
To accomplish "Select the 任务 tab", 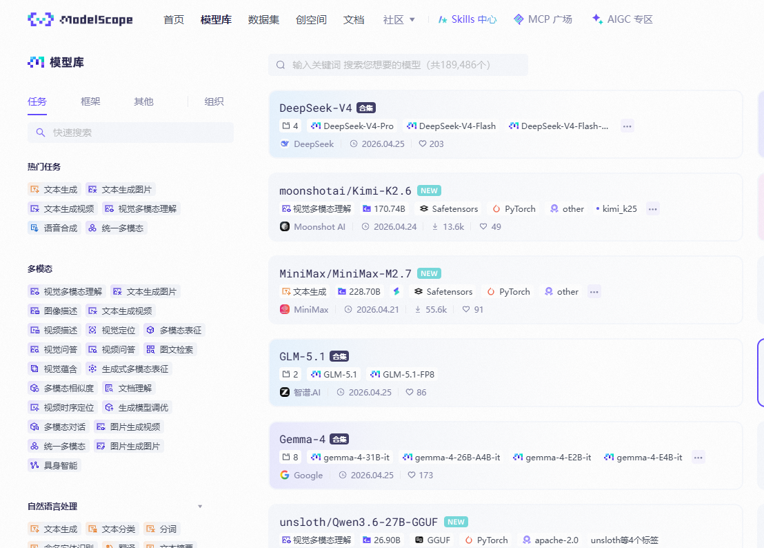I will 37,101.
